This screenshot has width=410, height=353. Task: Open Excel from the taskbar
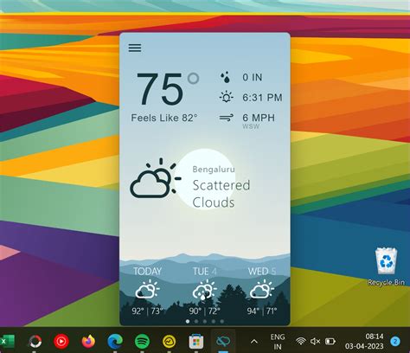7,341
